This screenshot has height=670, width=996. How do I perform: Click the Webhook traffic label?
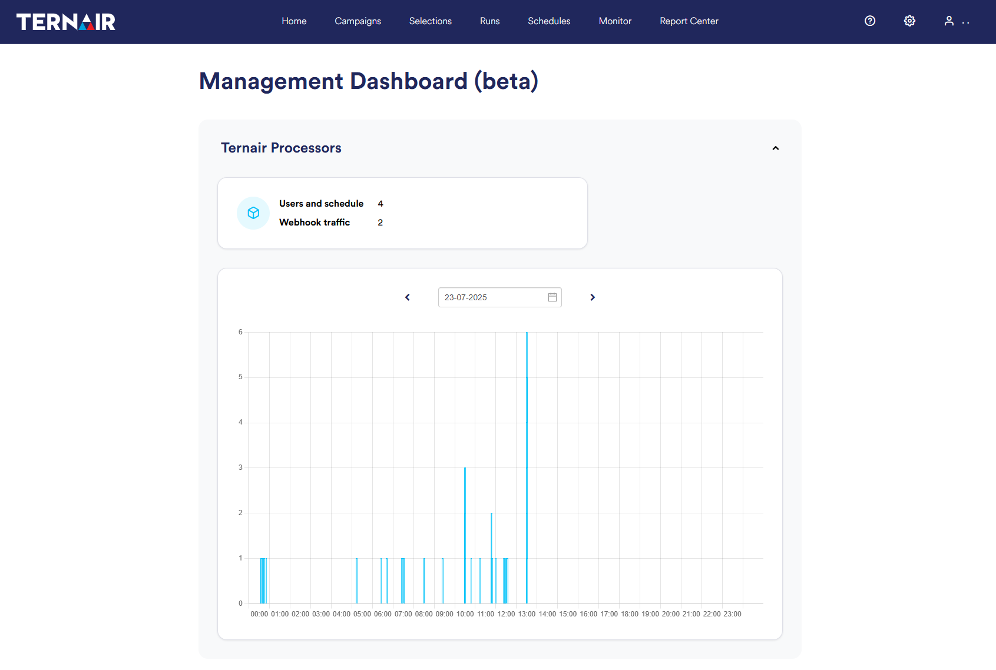pyautogui.click(x=315, y=223)
